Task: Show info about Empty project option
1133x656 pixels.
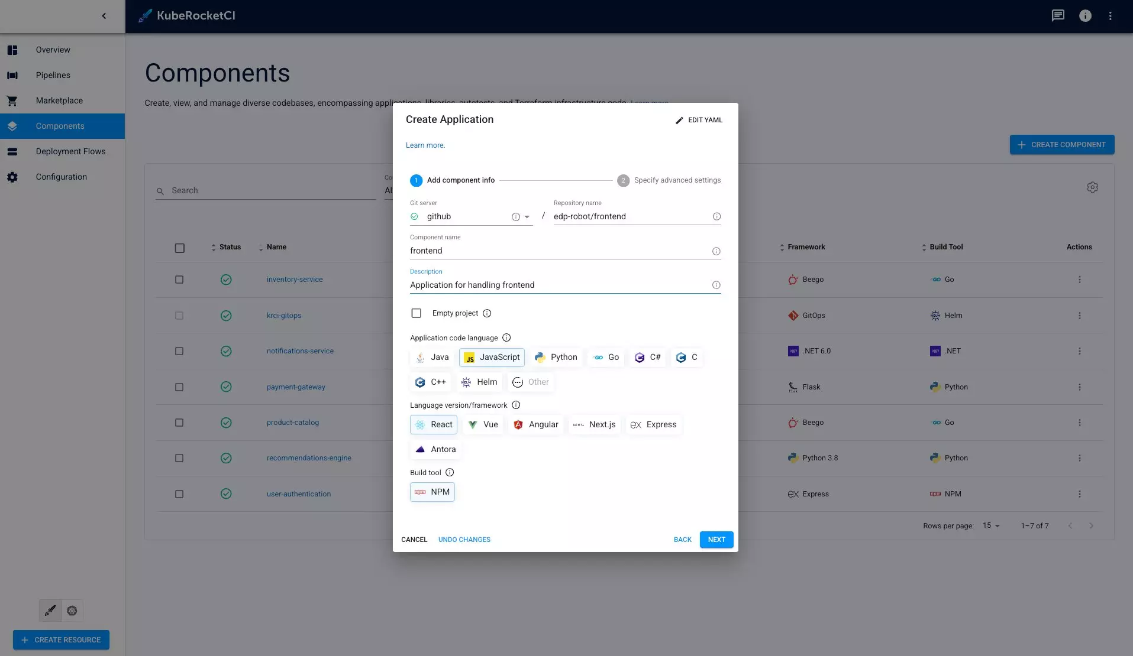Action: click(487, 313)
